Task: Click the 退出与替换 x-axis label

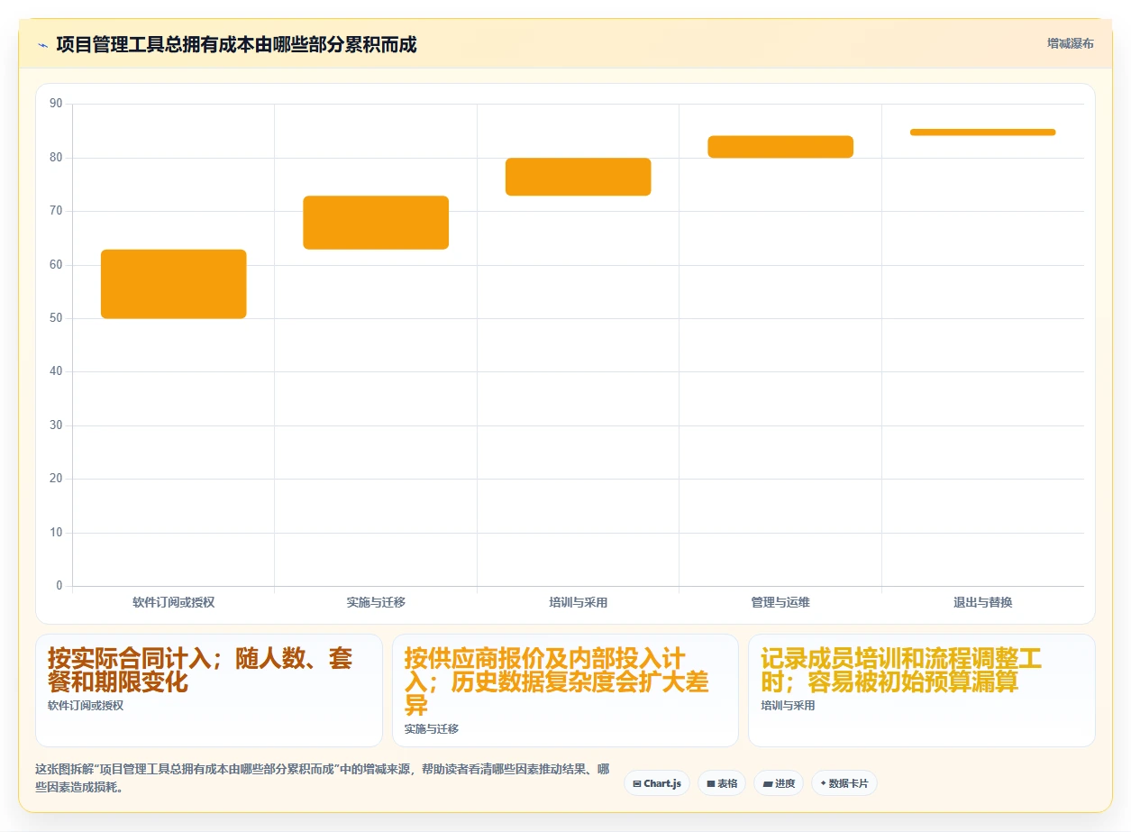Action: click(982, 602)
